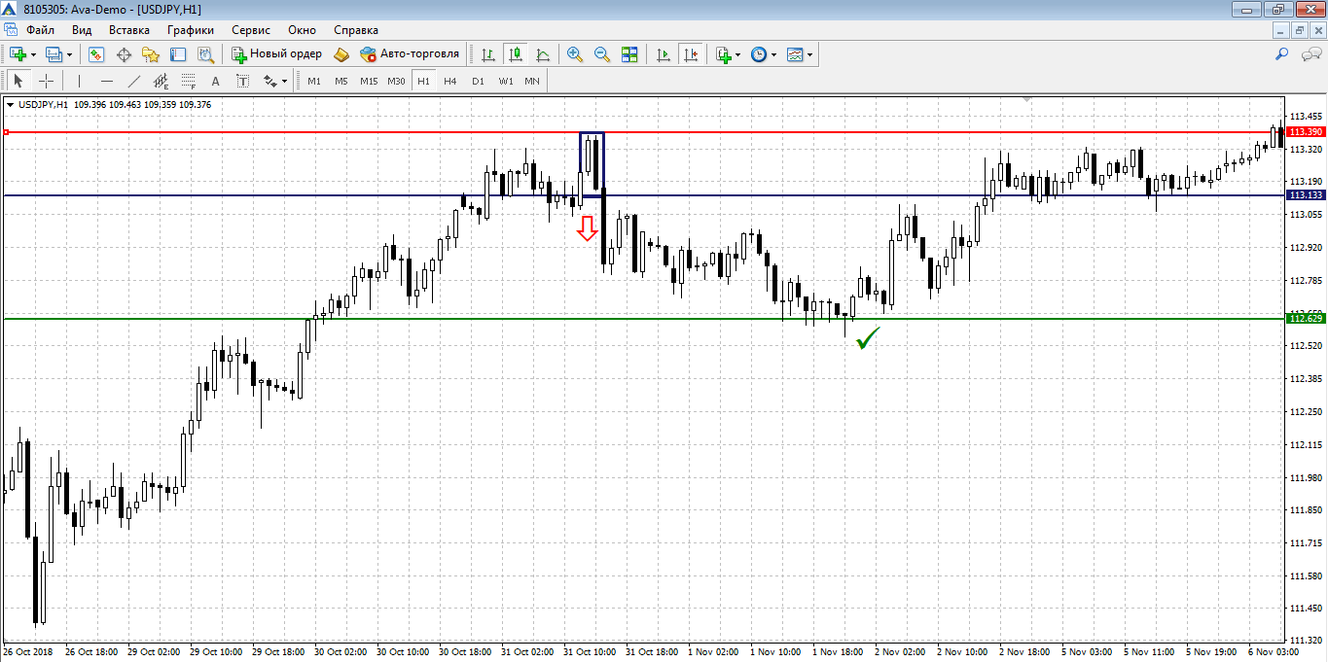
Task: Switch to H4 timeframe
Action: (450, 81)
